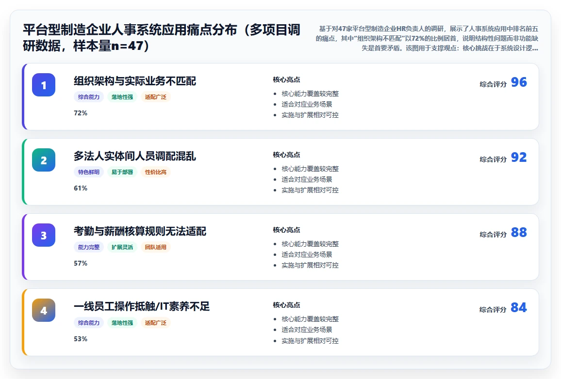Select the title 多法人实体间人员调配混乱
Viewport: 561px width, 379px height.
click(135, 156)
